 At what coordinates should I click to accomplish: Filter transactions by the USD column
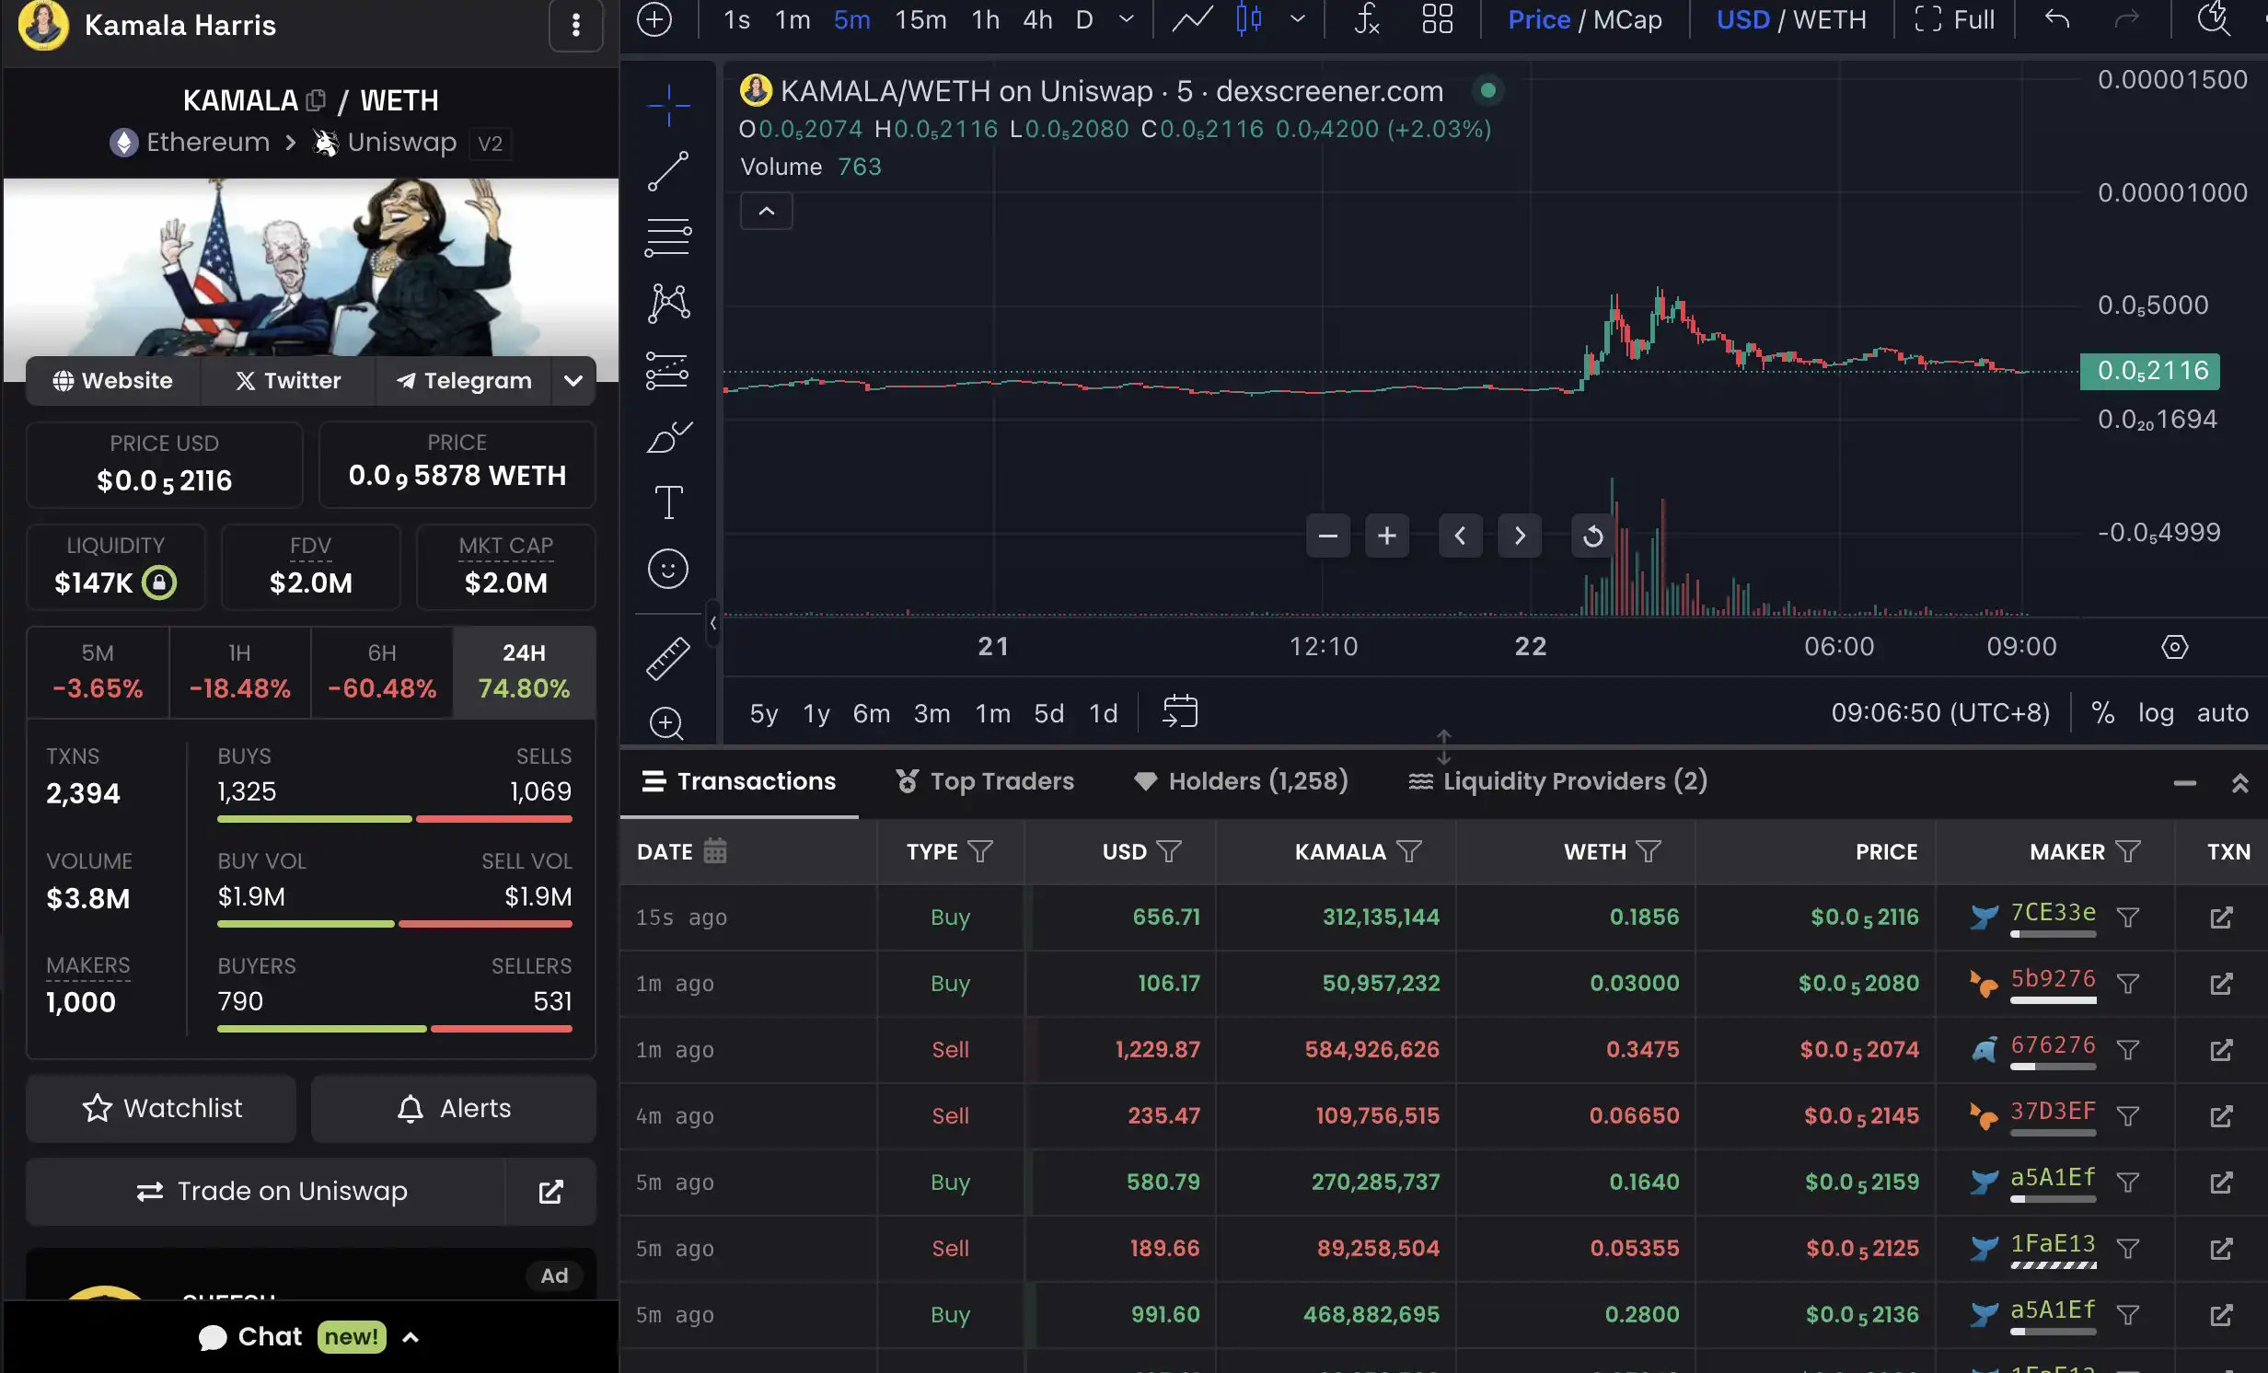pos(1168,851)
